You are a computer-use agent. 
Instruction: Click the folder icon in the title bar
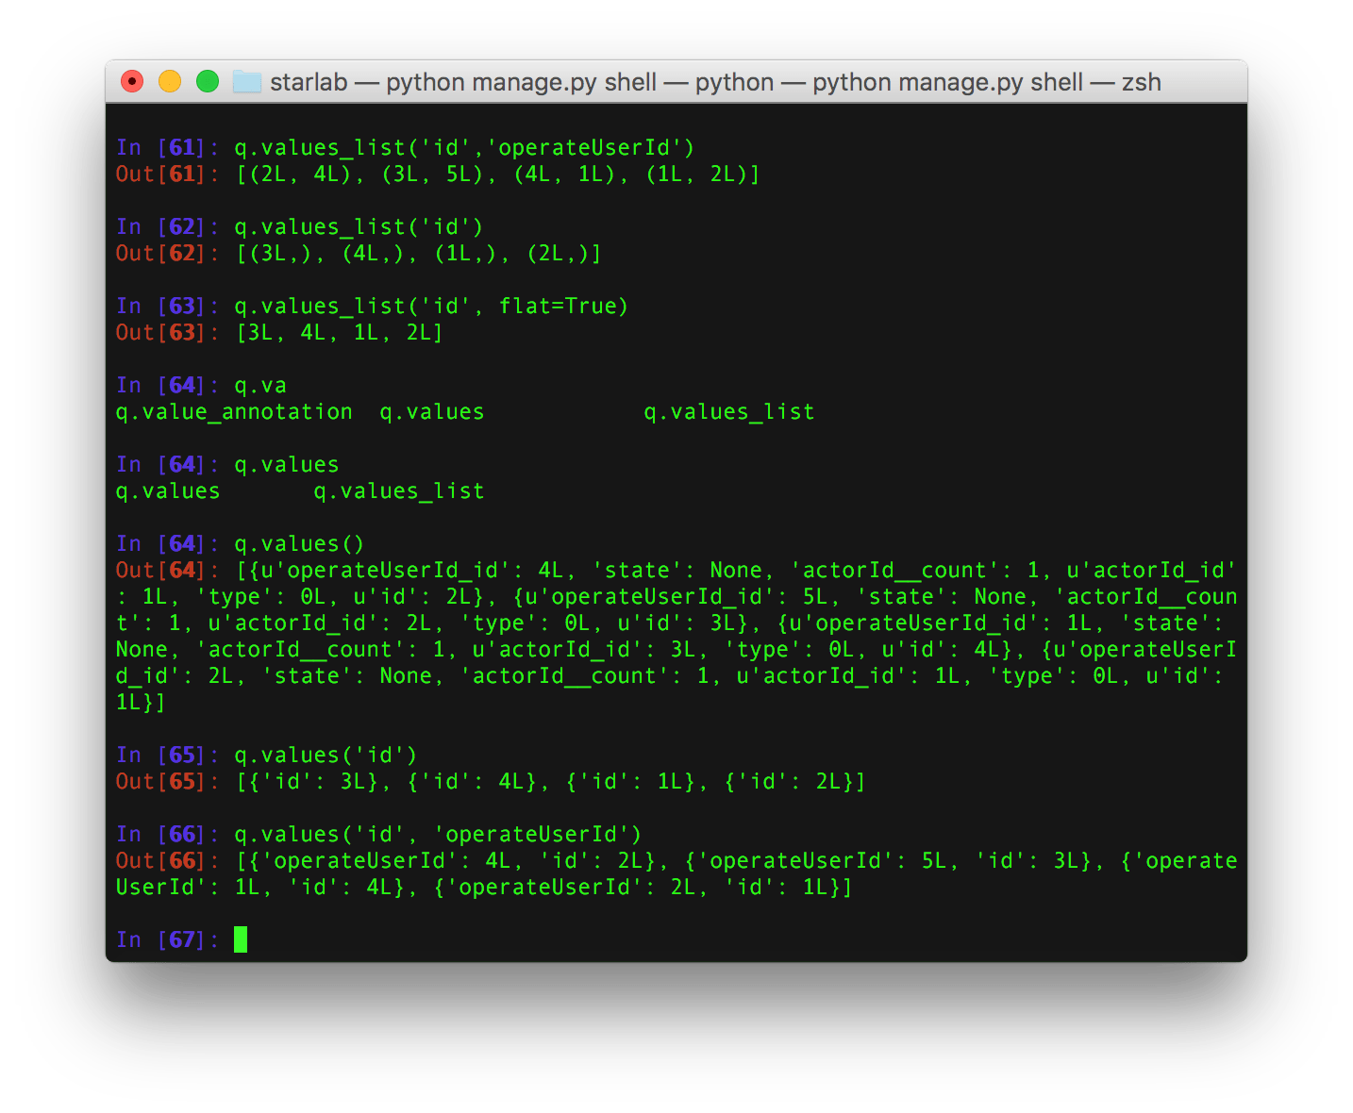[x=246, y=82]
